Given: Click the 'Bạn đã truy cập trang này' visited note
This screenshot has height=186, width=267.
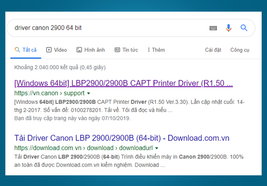Looking at the screenshot, I should (72, 118).
